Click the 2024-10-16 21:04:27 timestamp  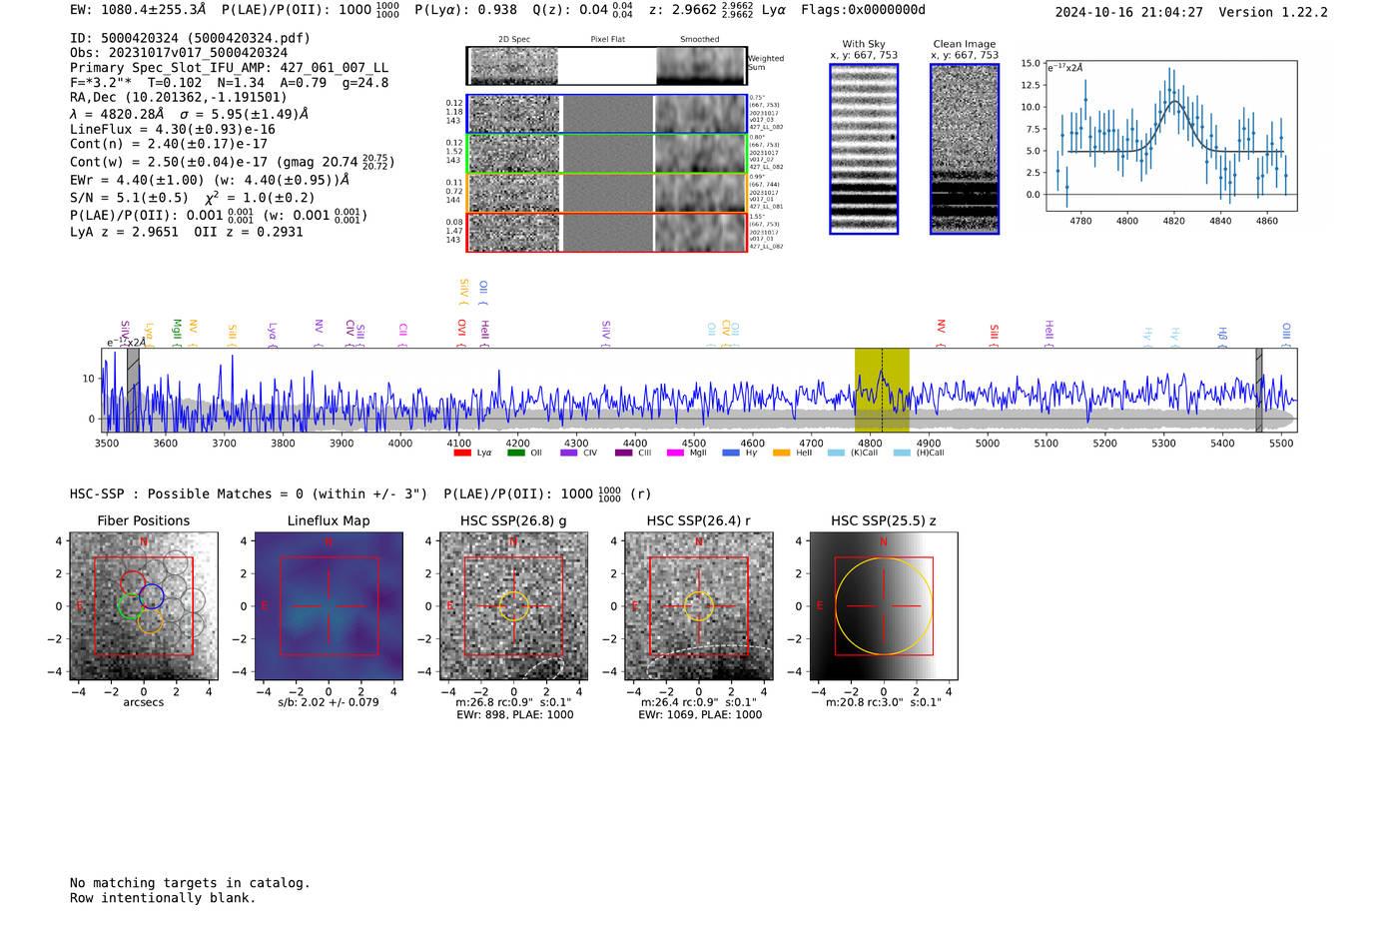(1128, 12)
